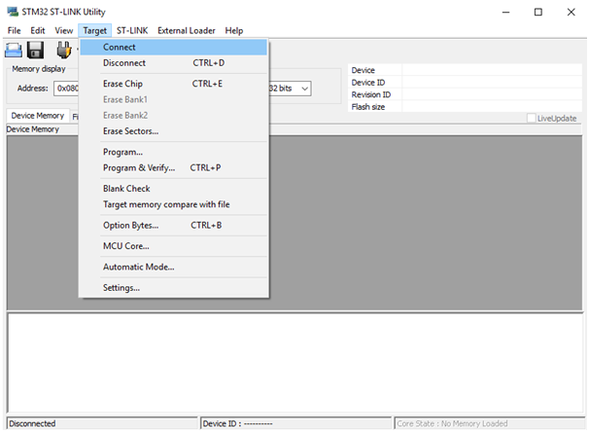Open the ST-LINK menu
Viewport: 589px width, 432px height.
tap(132, 30)
